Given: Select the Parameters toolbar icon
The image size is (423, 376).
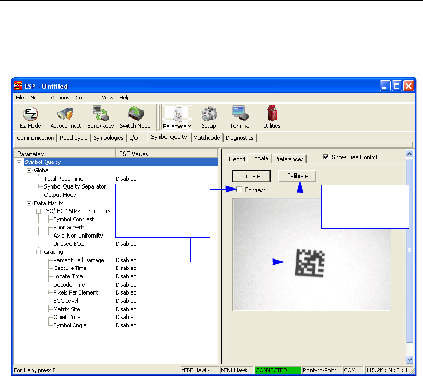Looking at the screenshot, I should click(x=177, y=117).
